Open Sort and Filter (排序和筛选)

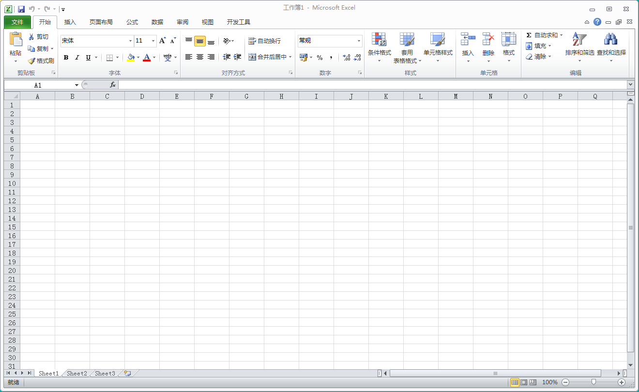pyautogui.click(x=579, y=40)
